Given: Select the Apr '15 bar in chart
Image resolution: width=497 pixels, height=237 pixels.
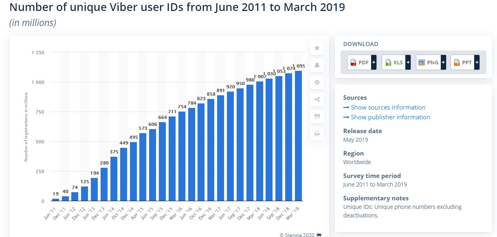Looking at the screenshot, I should [x=143, y=167].
